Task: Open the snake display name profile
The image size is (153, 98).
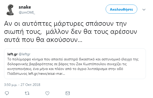Action: point(25,7)
